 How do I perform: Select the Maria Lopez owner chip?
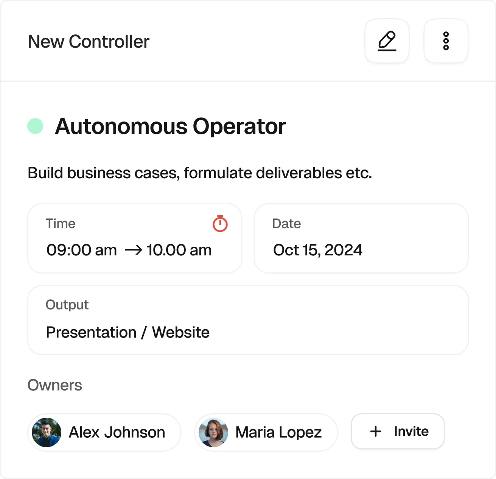(x=265, y=432)
